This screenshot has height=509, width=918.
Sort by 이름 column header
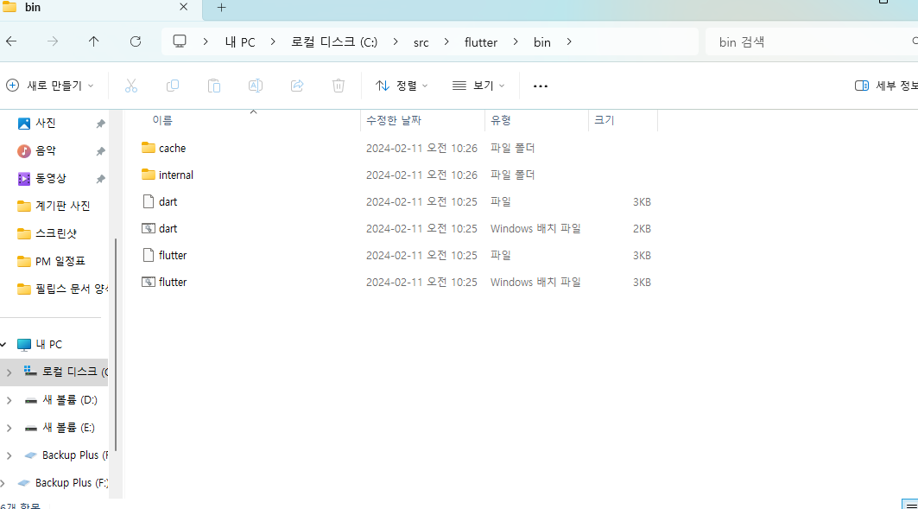pos(162,120)
